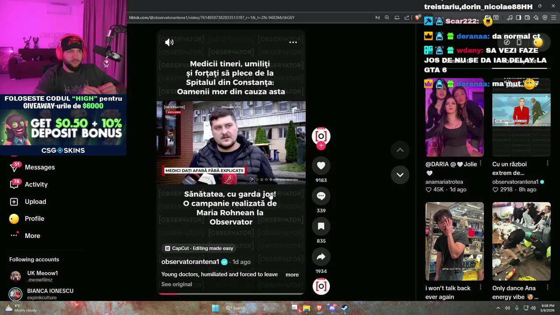Click the like count 9183
Screen dimensions: 560x315
coord(321,180)
